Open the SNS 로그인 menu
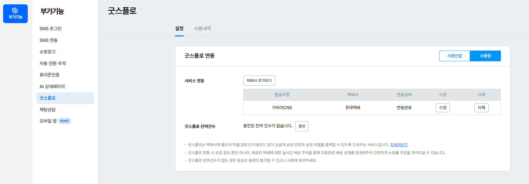This screenshot has height=184, width=529. pos(51,29)
